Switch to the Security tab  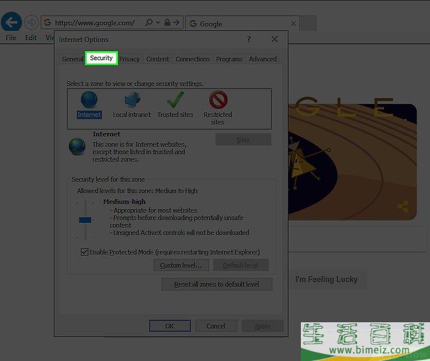pos(101,58)
